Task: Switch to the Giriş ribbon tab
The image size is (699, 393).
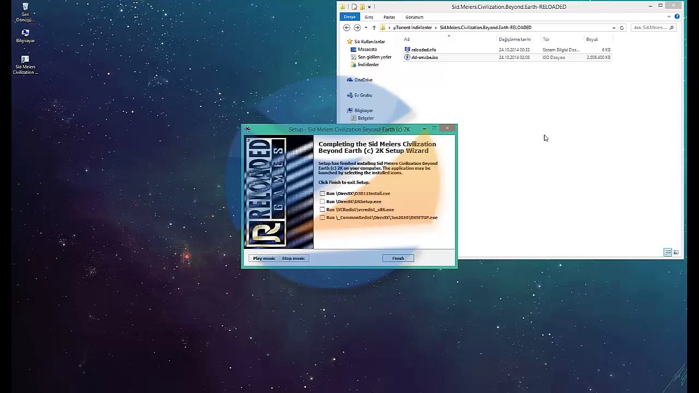Action: tap(369, 17)
